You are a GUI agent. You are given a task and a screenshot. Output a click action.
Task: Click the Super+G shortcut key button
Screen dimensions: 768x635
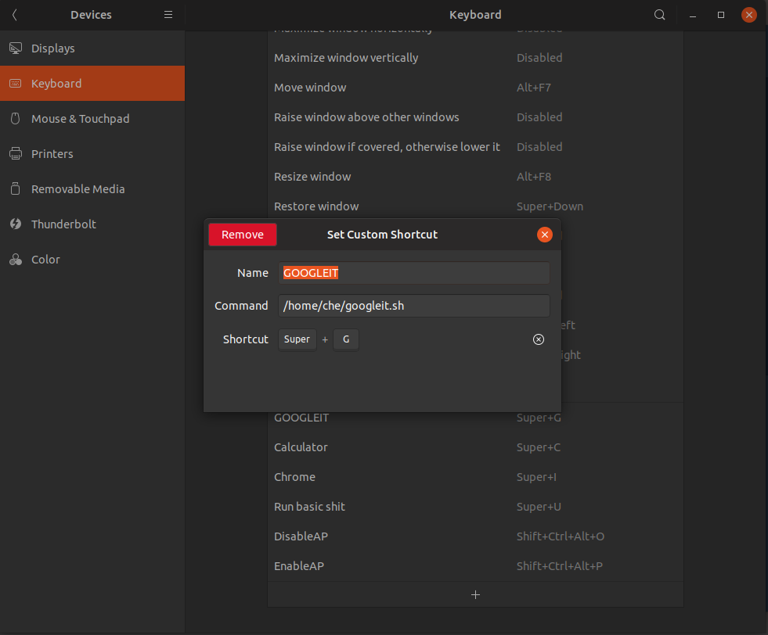coord(319,339)
